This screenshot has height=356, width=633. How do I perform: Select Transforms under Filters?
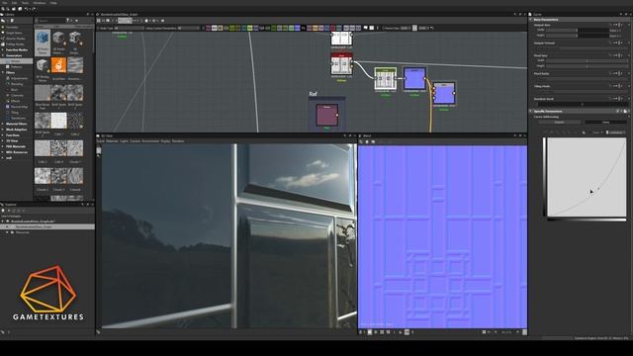(x=19, y=118)
